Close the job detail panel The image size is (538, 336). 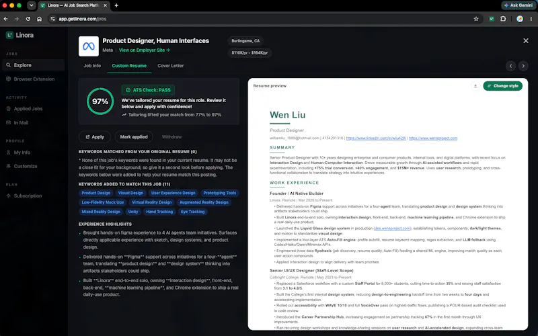coord(526,40)
